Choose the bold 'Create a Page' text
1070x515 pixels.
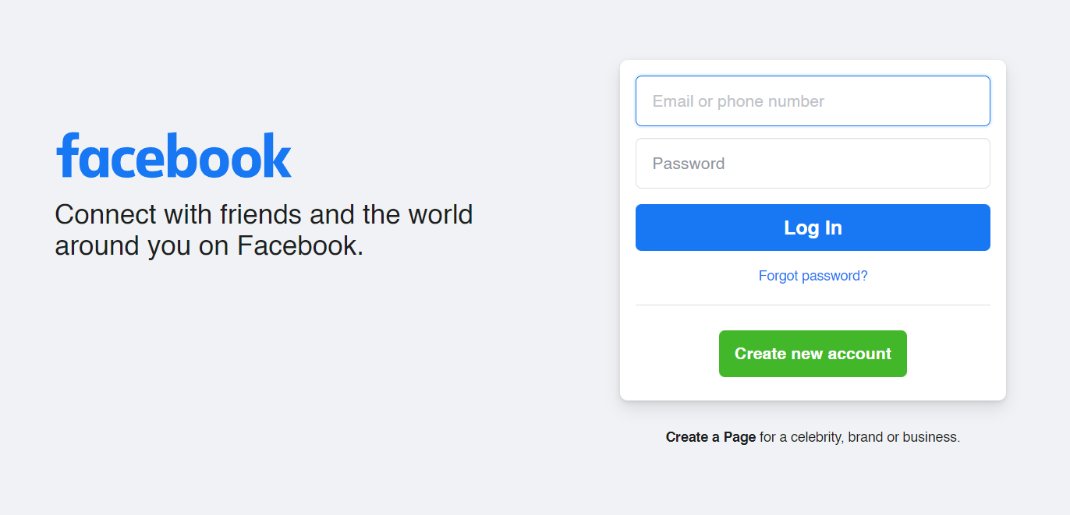point(710,437)
